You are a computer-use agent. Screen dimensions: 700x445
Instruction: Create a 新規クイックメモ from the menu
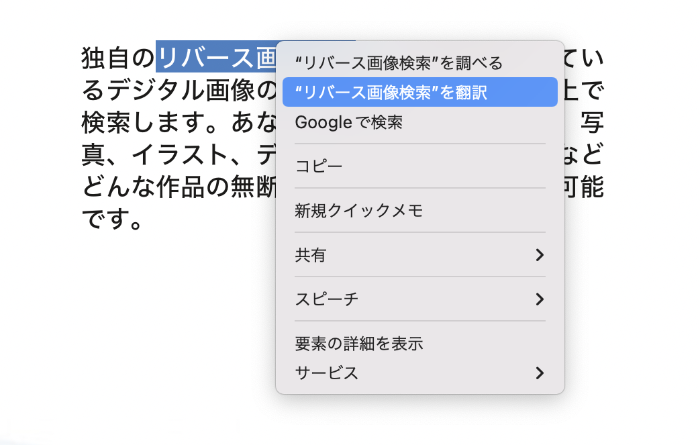click(x=359, y=211)
